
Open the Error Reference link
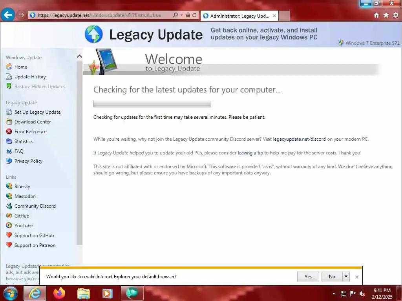[31, 132]
